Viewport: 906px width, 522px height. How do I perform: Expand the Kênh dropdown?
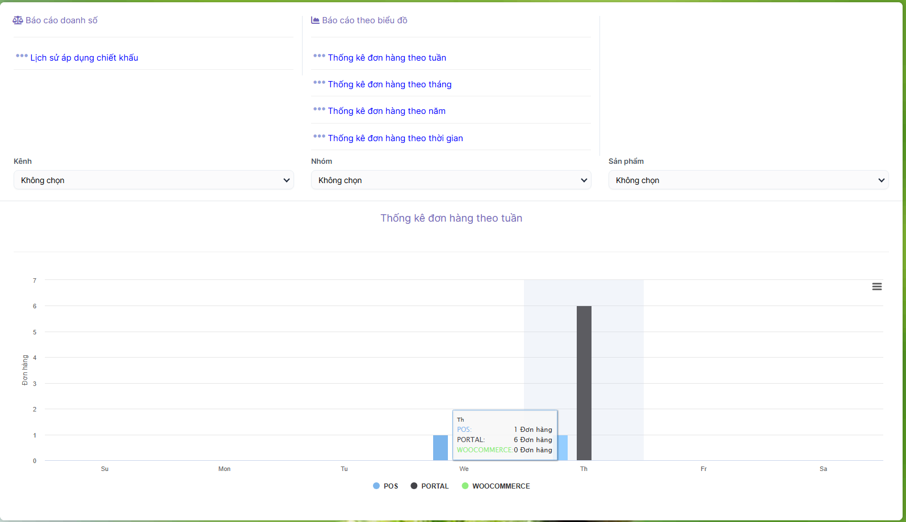153,180
